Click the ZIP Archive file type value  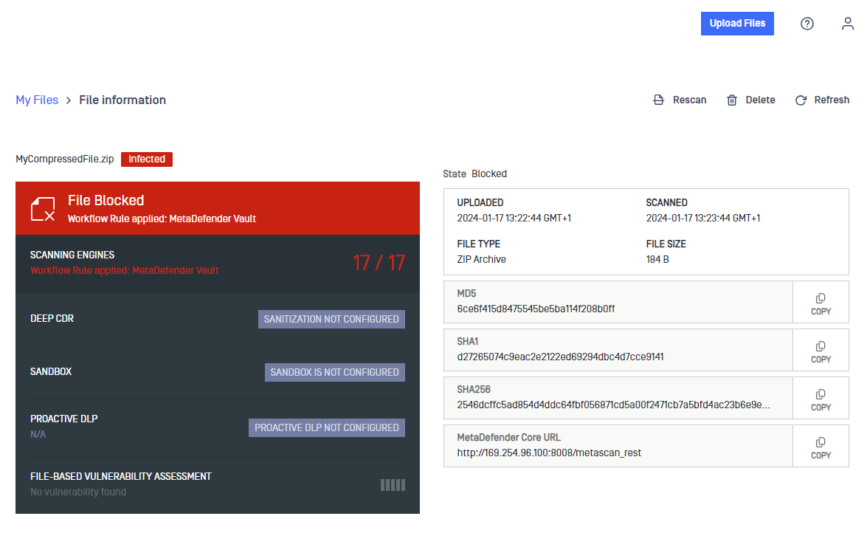coord(481,260)
